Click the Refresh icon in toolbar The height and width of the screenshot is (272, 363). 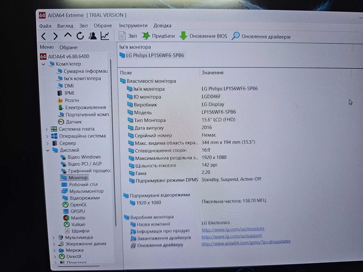pos(80,36)
